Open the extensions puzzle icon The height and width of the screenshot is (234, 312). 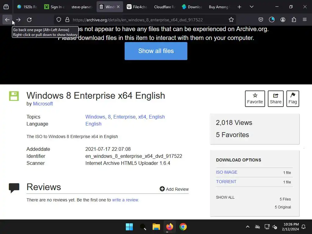click(x=294, y=20)
